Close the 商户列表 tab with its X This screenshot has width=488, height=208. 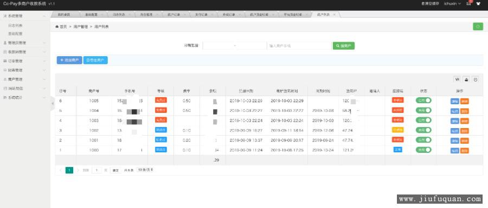pyautogui.click(x=334, y=15)
